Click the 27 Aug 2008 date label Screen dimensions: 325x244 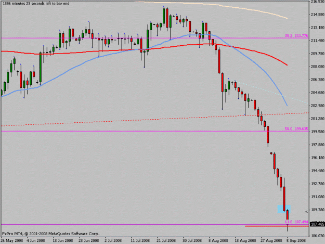click(x=271, y=240)
